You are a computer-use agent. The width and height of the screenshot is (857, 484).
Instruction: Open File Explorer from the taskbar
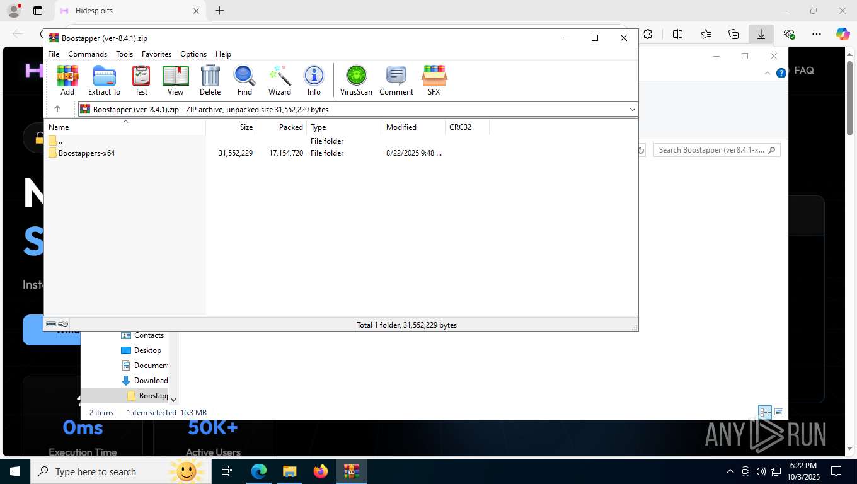[289, 471]
